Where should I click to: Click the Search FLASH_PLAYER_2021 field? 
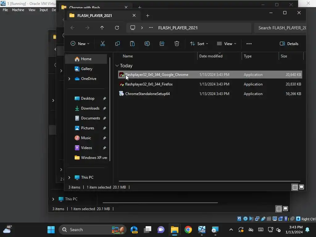coord(280,28)
